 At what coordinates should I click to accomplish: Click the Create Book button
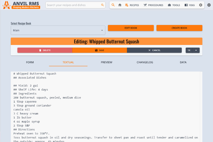coord(179,28)
